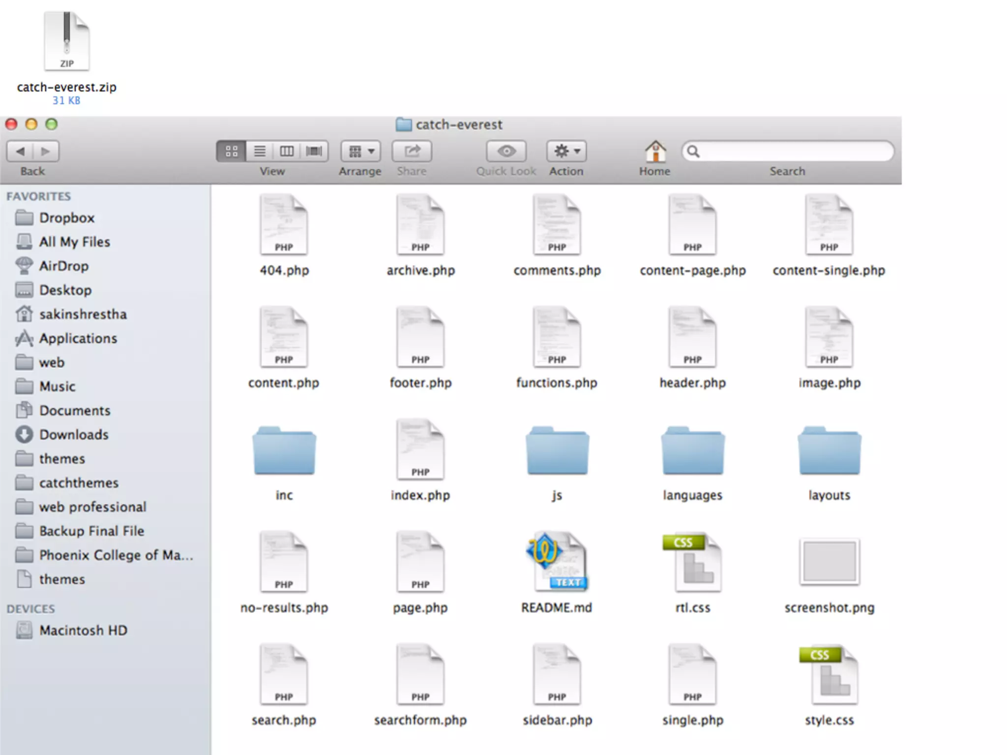Select the functions.php file
The height and width of the screenshot is (755, 1007).
(x=557, y=338)
